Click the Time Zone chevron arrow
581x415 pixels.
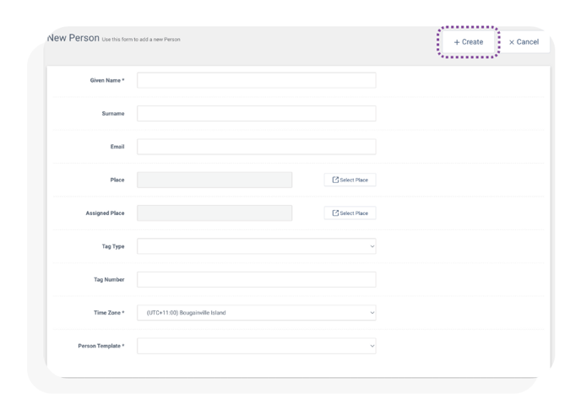point(372,313)
